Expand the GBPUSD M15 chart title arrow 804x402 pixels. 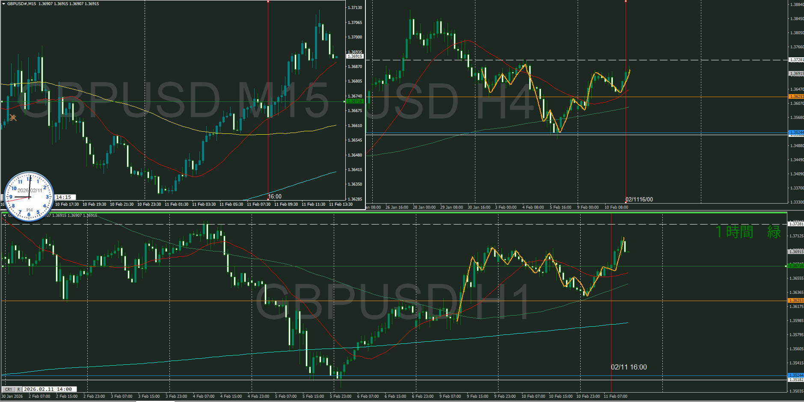coord(3,4)
